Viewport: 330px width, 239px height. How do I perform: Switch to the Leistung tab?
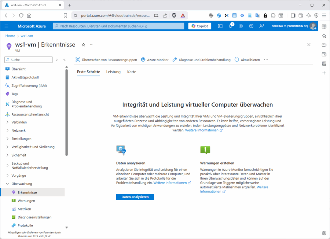(113, 72)
